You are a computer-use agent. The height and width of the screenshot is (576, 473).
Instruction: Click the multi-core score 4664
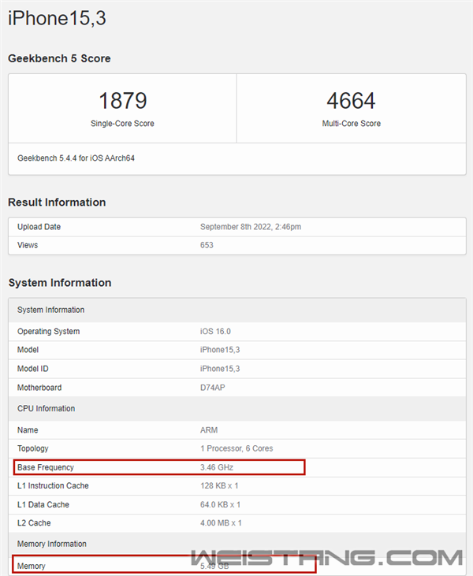(351, 101)
